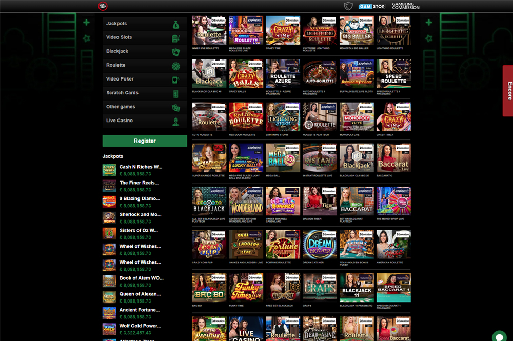The image size is (513, 341).
Task: Click the icon beside Video Poker
Action: point(175,80)
